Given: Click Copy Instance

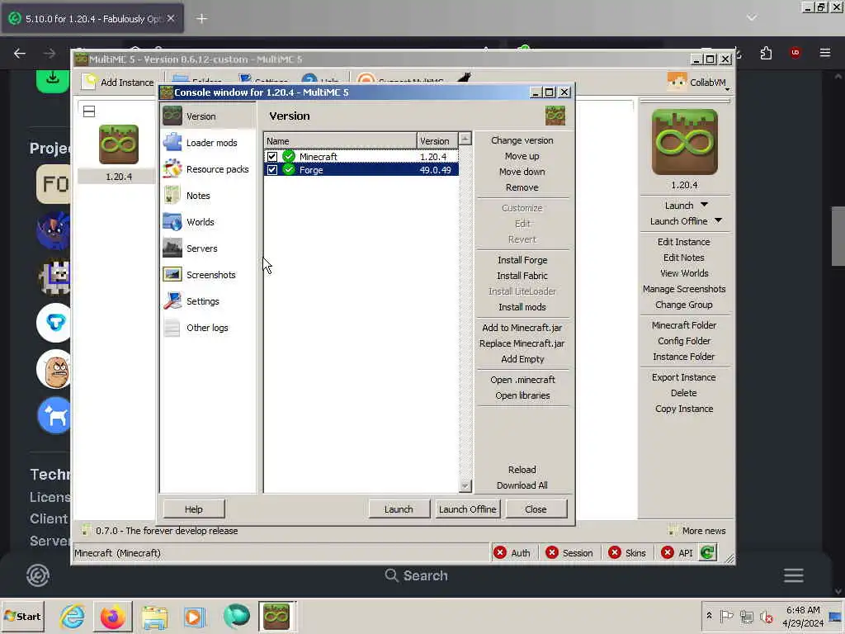Looking at the screenshot, I should [x=683, y=409].
